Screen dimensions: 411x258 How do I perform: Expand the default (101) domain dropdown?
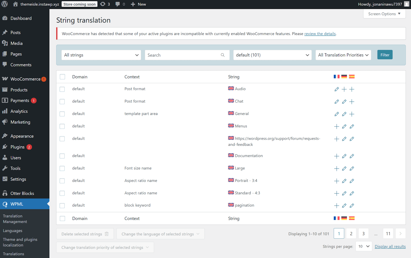coord(272,55)
